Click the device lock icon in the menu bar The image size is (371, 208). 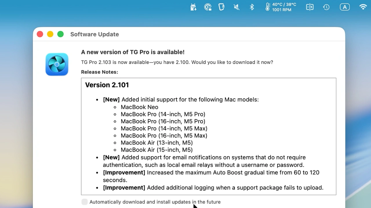221,7
